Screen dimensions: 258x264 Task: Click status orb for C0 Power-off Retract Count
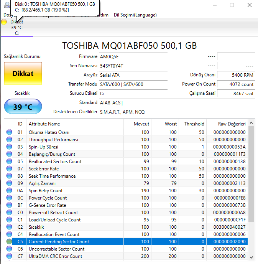pos(9,213)
